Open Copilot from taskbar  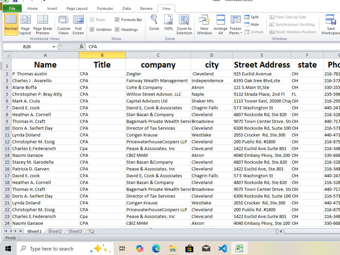(x=139, y=249)
